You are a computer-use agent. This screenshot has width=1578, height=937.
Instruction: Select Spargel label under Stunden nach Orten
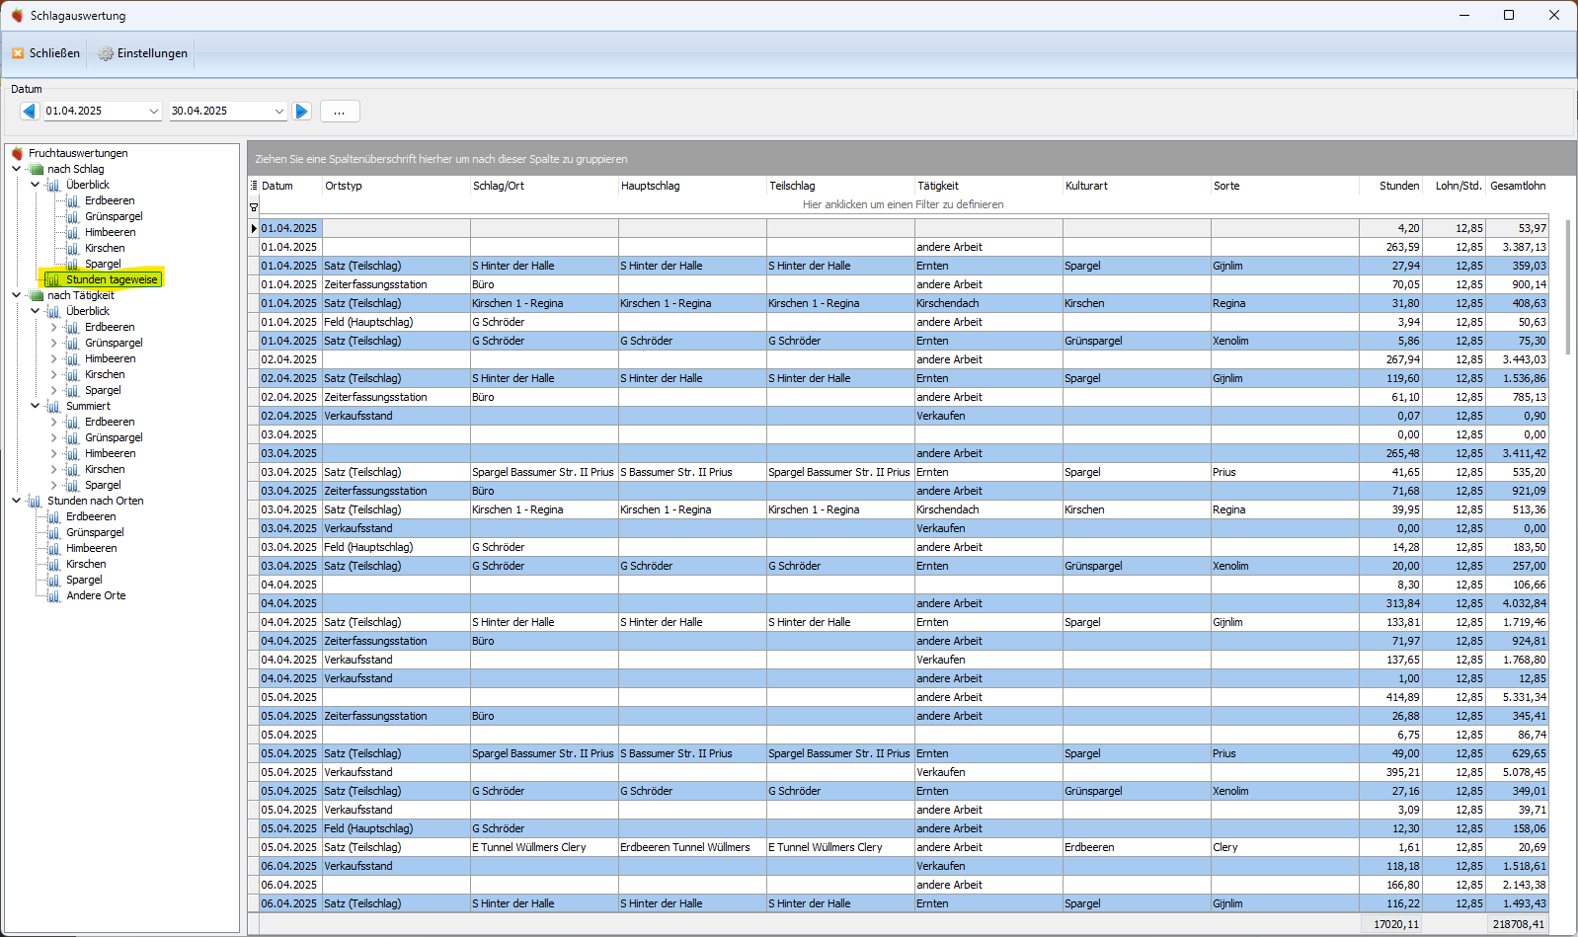pos(84,580)
